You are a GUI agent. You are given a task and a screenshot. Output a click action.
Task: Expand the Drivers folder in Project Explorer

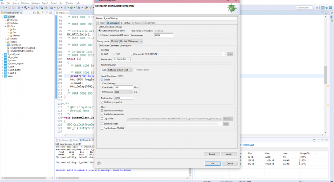point(5,39)
